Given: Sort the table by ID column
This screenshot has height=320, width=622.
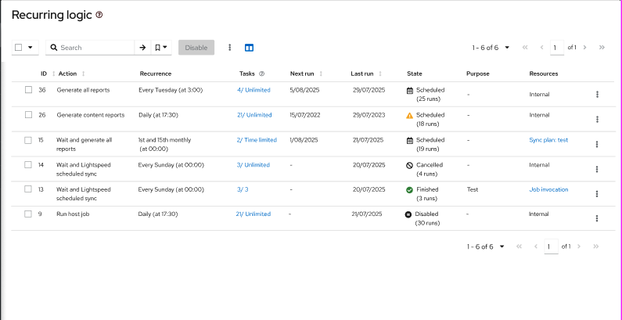Looking at the screenshot, I should [53, 74].
